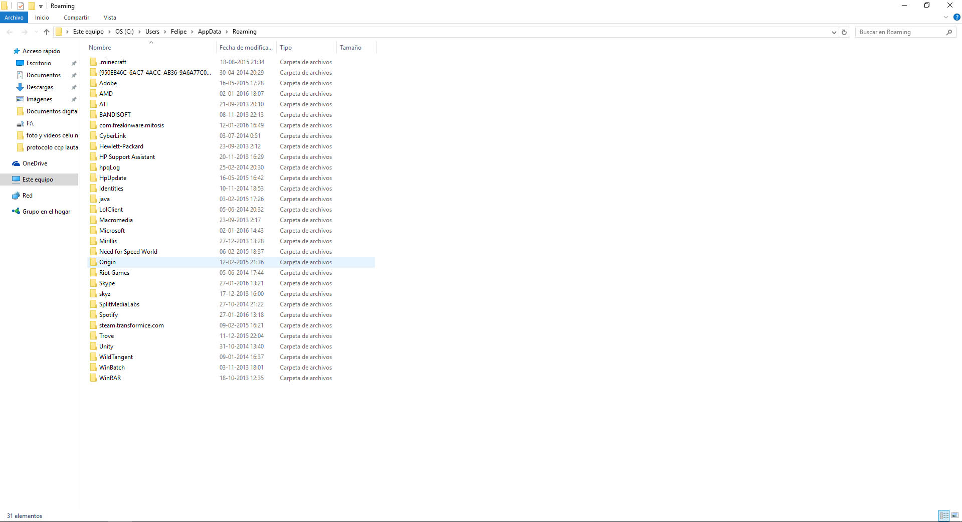Open Documentos in quick access

[44, 75]
